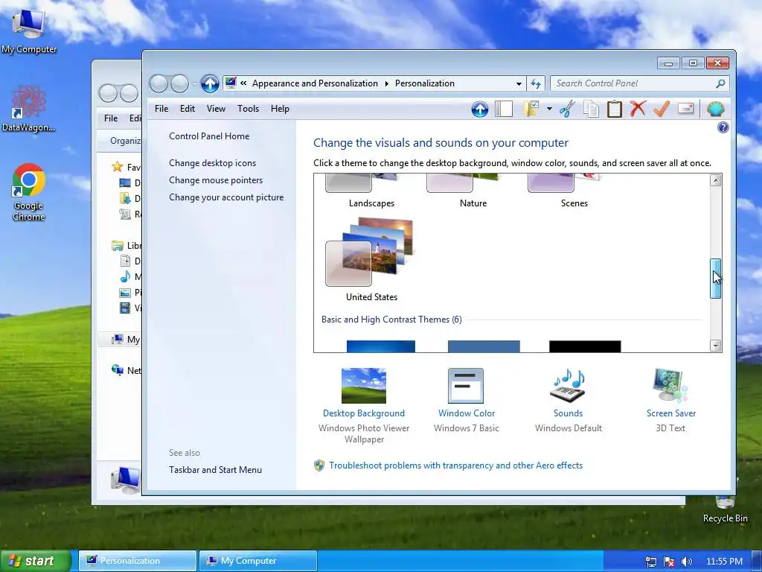Open the File menu in the background window

[x=111, y=118]
